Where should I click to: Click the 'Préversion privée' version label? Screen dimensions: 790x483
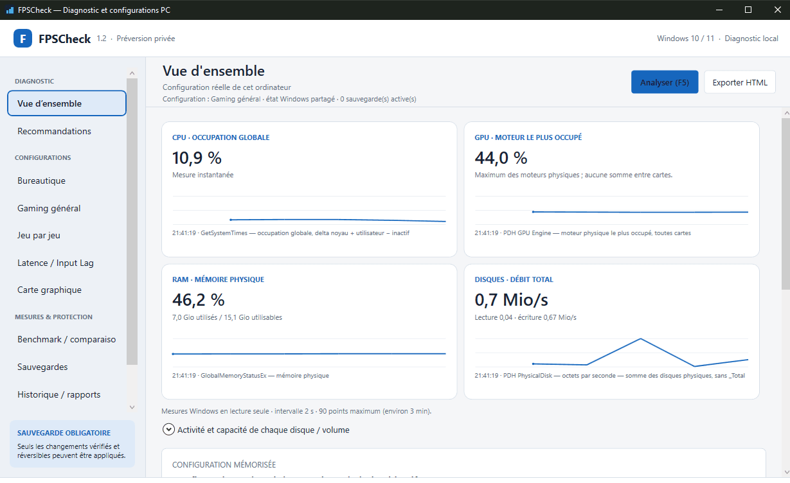[146, 39]
